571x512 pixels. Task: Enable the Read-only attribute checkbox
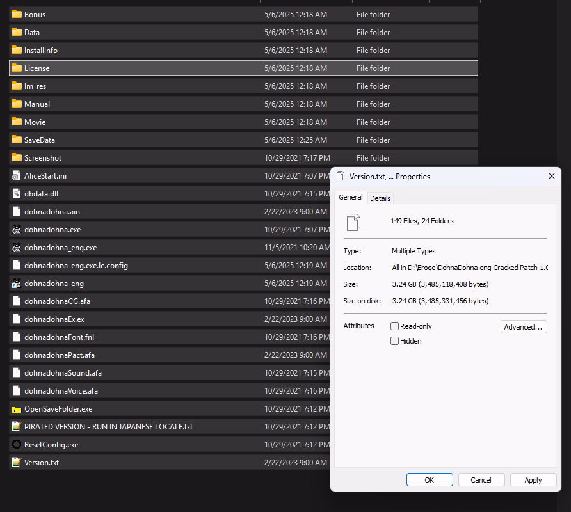[x=395, y=326]
